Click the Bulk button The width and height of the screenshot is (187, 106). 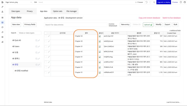(175, 24)
